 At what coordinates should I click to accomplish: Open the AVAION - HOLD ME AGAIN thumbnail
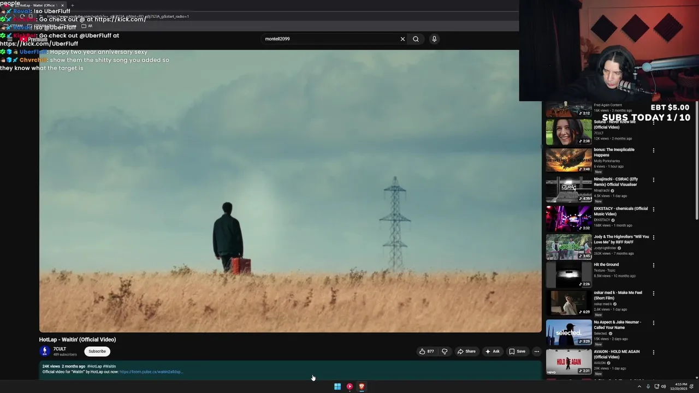(x=568, y=362)
